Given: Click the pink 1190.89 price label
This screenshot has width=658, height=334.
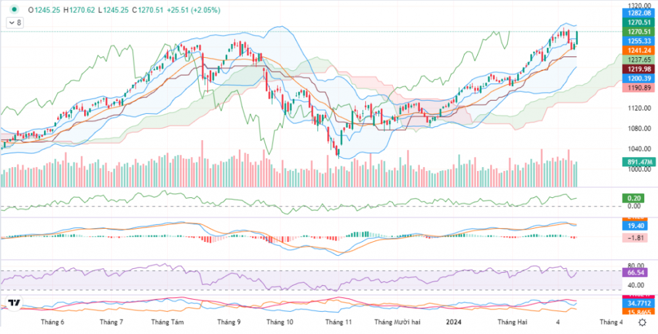Looking at the screenshot, I should (638, 87).
